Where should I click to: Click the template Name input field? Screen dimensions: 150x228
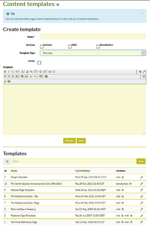(x=93, y=37)
